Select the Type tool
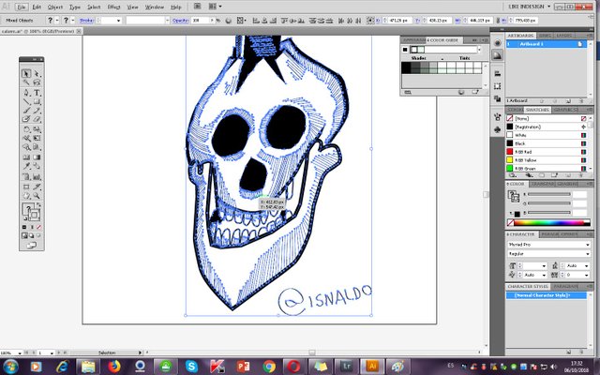The height and width of the screenshot is (375, 600). (x=37, y=93)
